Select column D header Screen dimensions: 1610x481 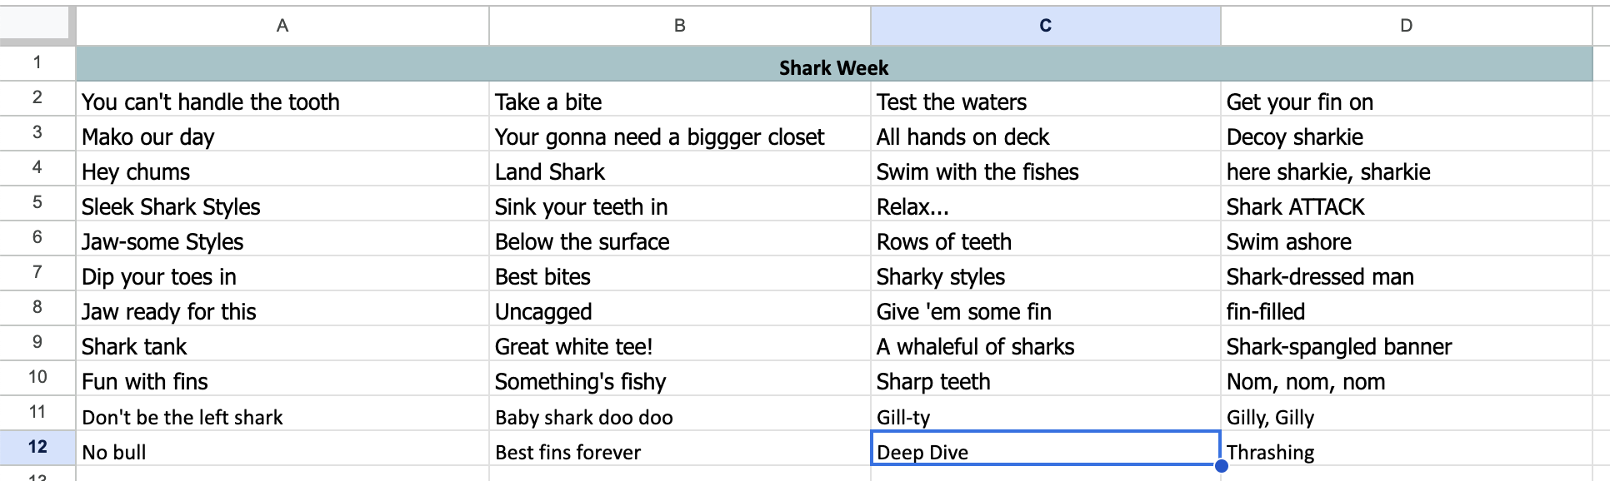1406,26
